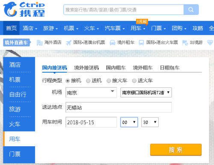This screenshot has height=165, width=214.
Task: Click the 送达地点 field containing 无锡站
Action: coord(119,107)
